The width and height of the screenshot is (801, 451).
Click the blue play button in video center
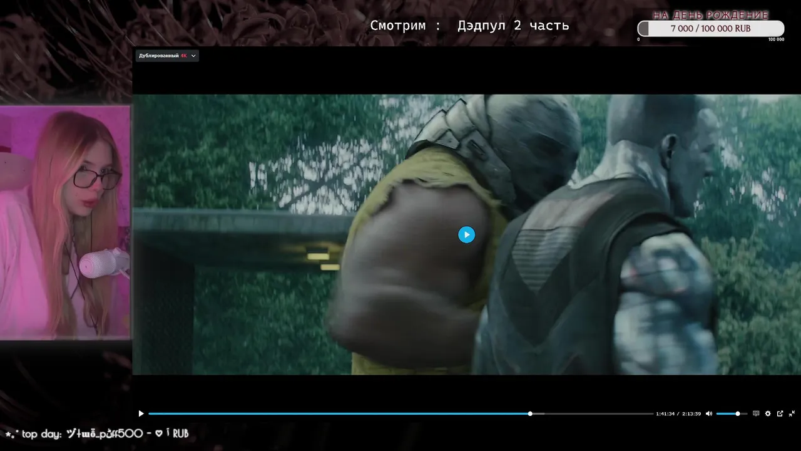[466, 234]
